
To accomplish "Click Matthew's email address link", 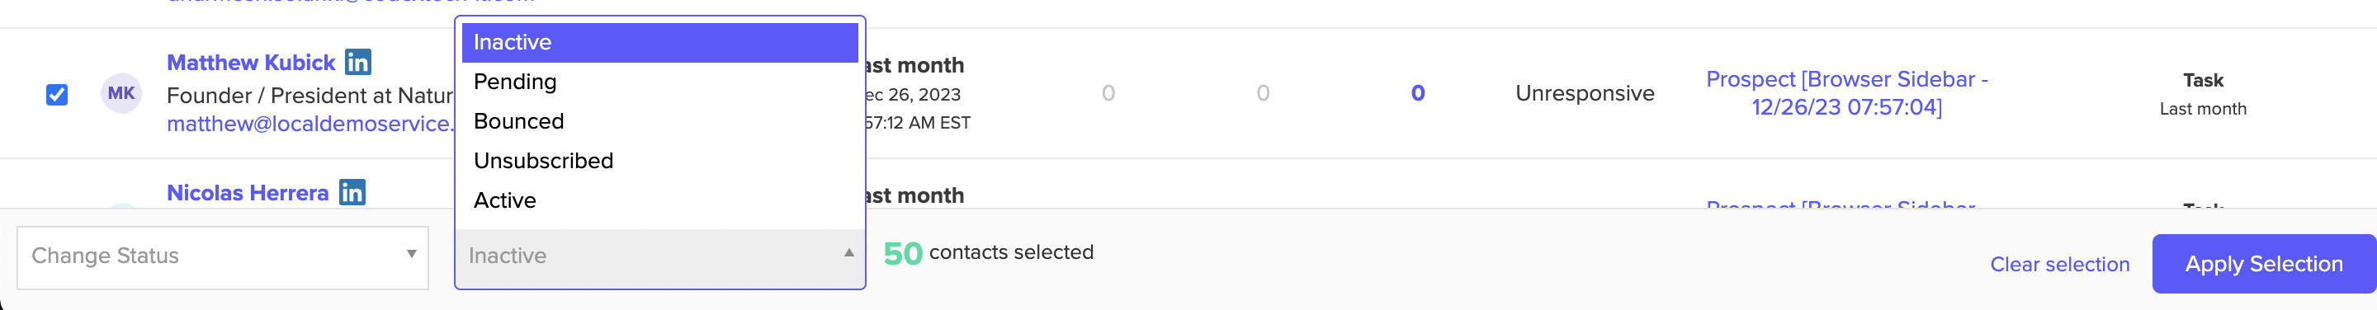I will click(x=310, y=124).
